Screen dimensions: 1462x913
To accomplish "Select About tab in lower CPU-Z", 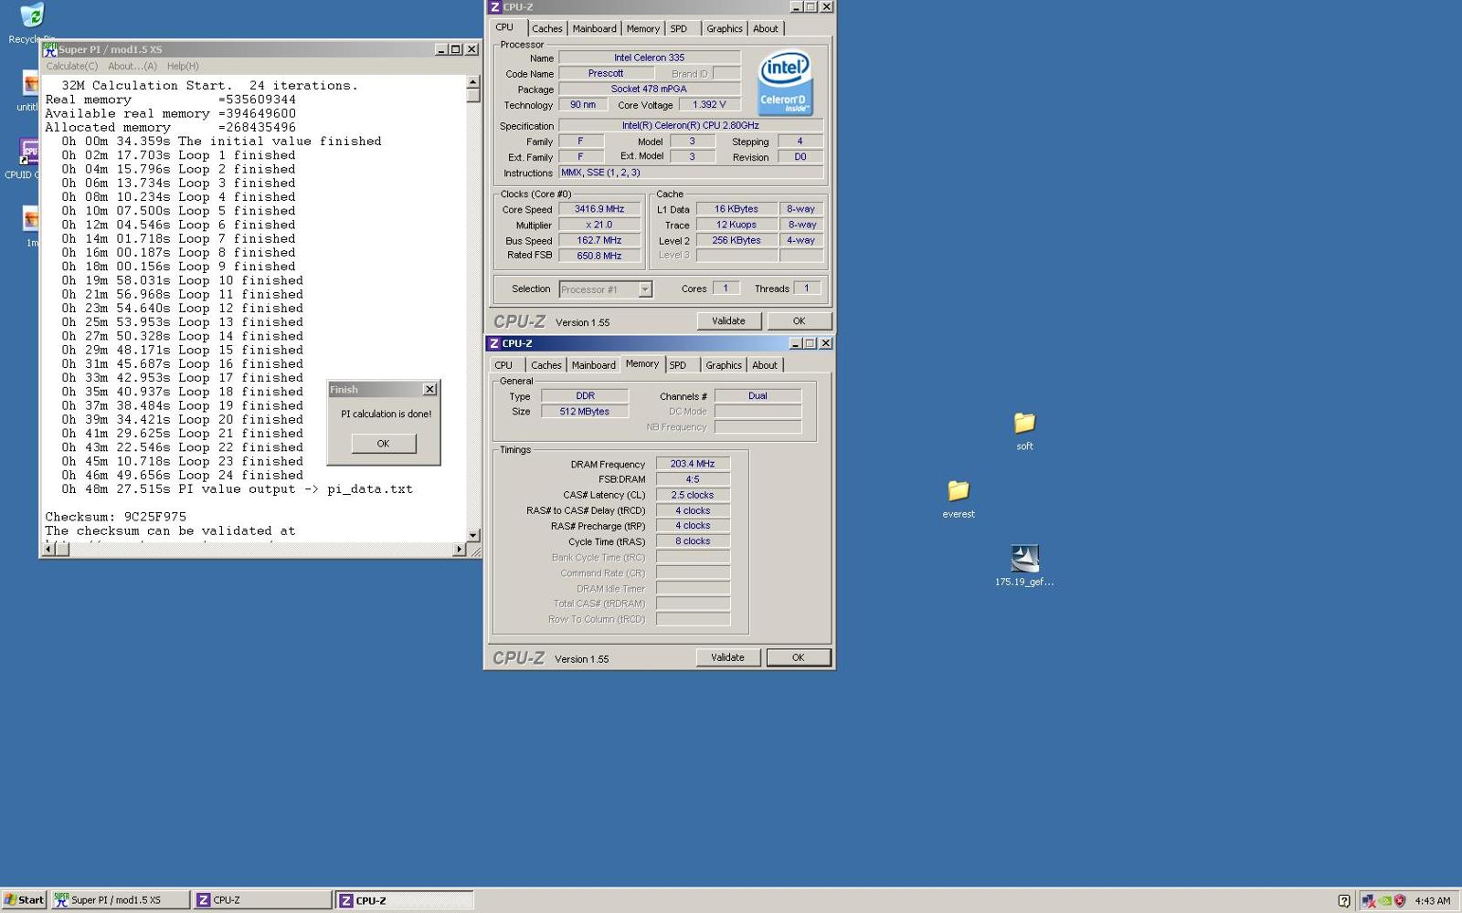I will (x=765, y=365).
